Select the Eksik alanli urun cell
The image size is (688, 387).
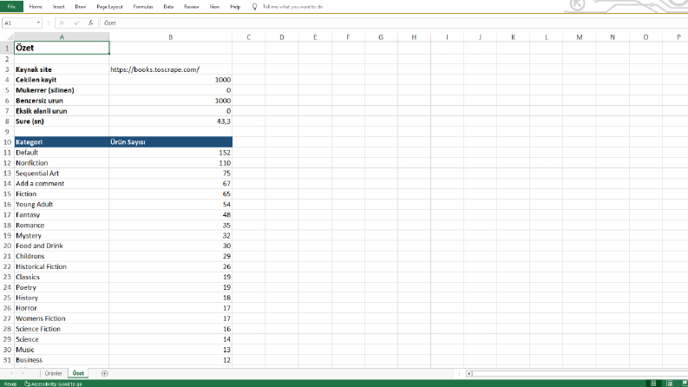tap(62, 111)
